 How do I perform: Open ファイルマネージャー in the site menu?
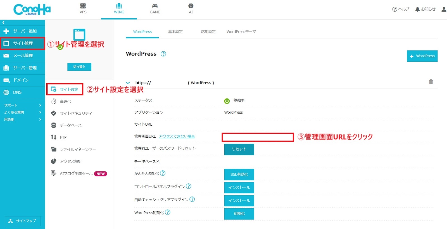73,149
